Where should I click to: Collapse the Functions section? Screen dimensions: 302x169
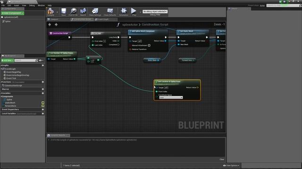(x=1, y=82)
